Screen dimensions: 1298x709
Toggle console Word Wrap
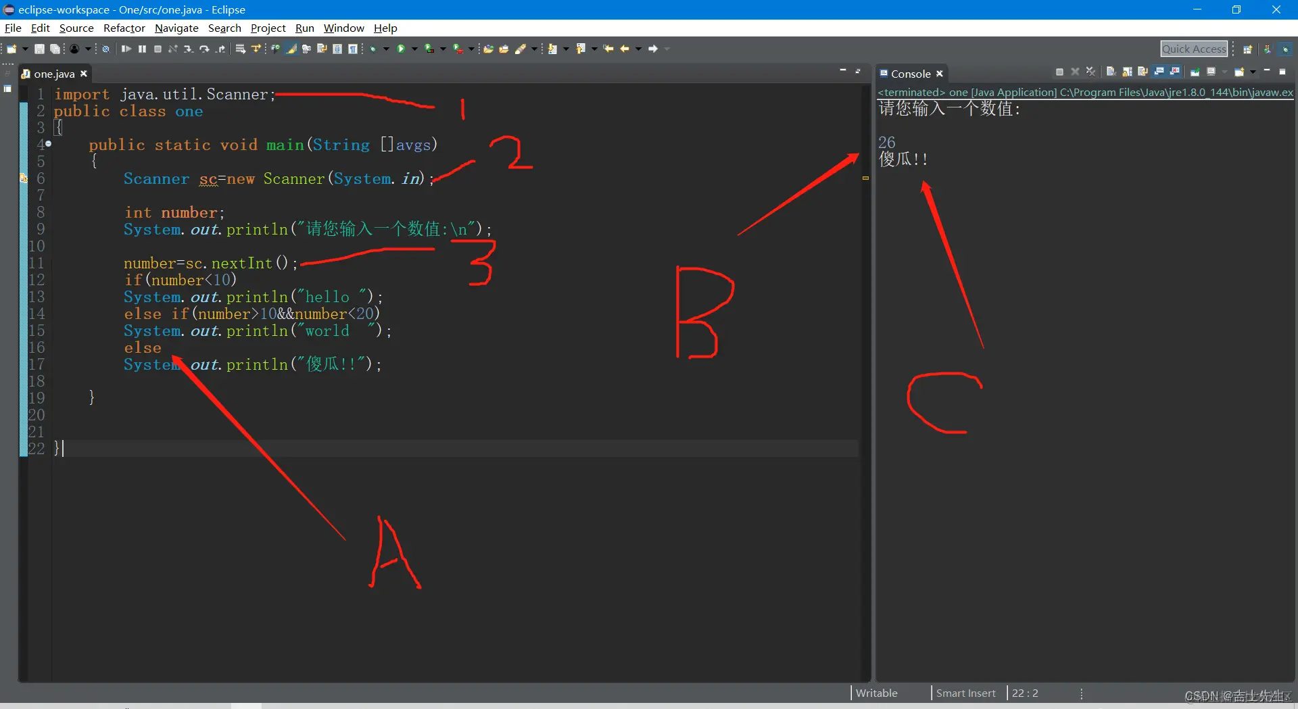[1143, 72]
